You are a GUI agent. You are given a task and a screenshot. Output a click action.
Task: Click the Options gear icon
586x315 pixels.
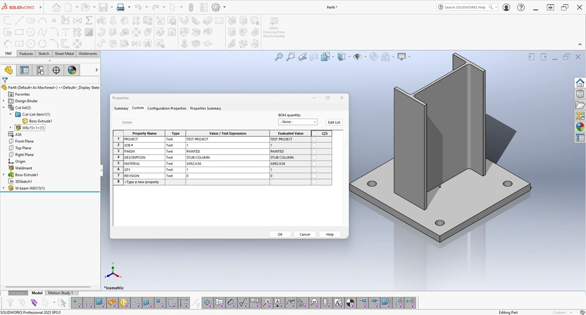(215, 7)
